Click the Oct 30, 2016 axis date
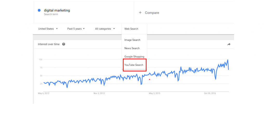The width and height of the screenshot is (266, 130). (x=210, y=93)
